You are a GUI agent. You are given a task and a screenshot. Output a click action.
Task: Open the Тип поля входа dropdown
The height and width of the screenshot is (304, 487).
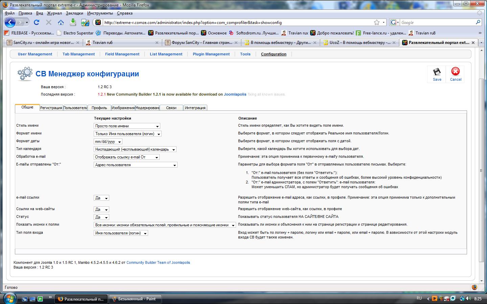pyautogui.click(x=121, y=233)
